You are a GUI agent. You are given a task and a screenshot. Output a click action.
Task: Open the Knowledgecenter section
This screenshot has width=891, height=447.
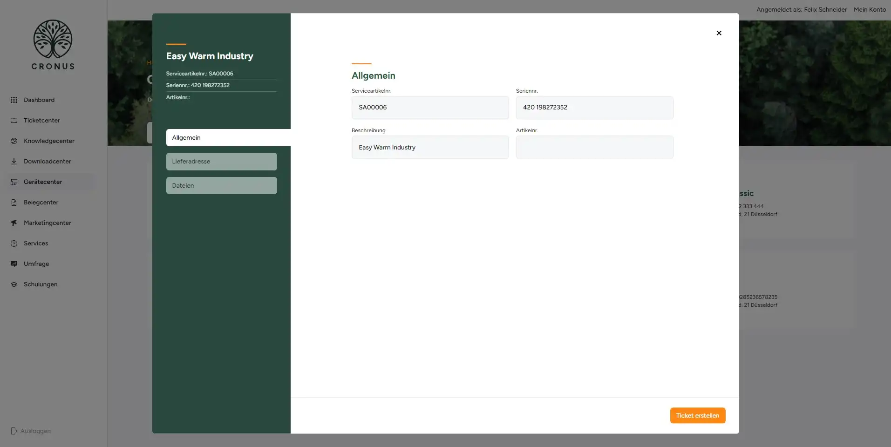(x=14, y=141)
